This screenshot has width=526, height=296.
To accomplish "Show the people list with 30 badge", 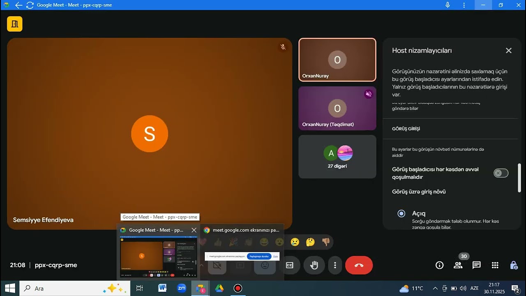I will (458, 265).
